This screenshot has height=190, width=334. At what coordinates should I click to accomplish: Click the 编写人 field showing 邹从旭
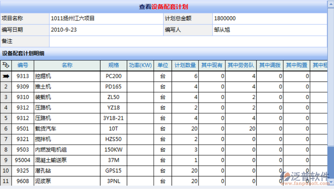click(269, 30)
